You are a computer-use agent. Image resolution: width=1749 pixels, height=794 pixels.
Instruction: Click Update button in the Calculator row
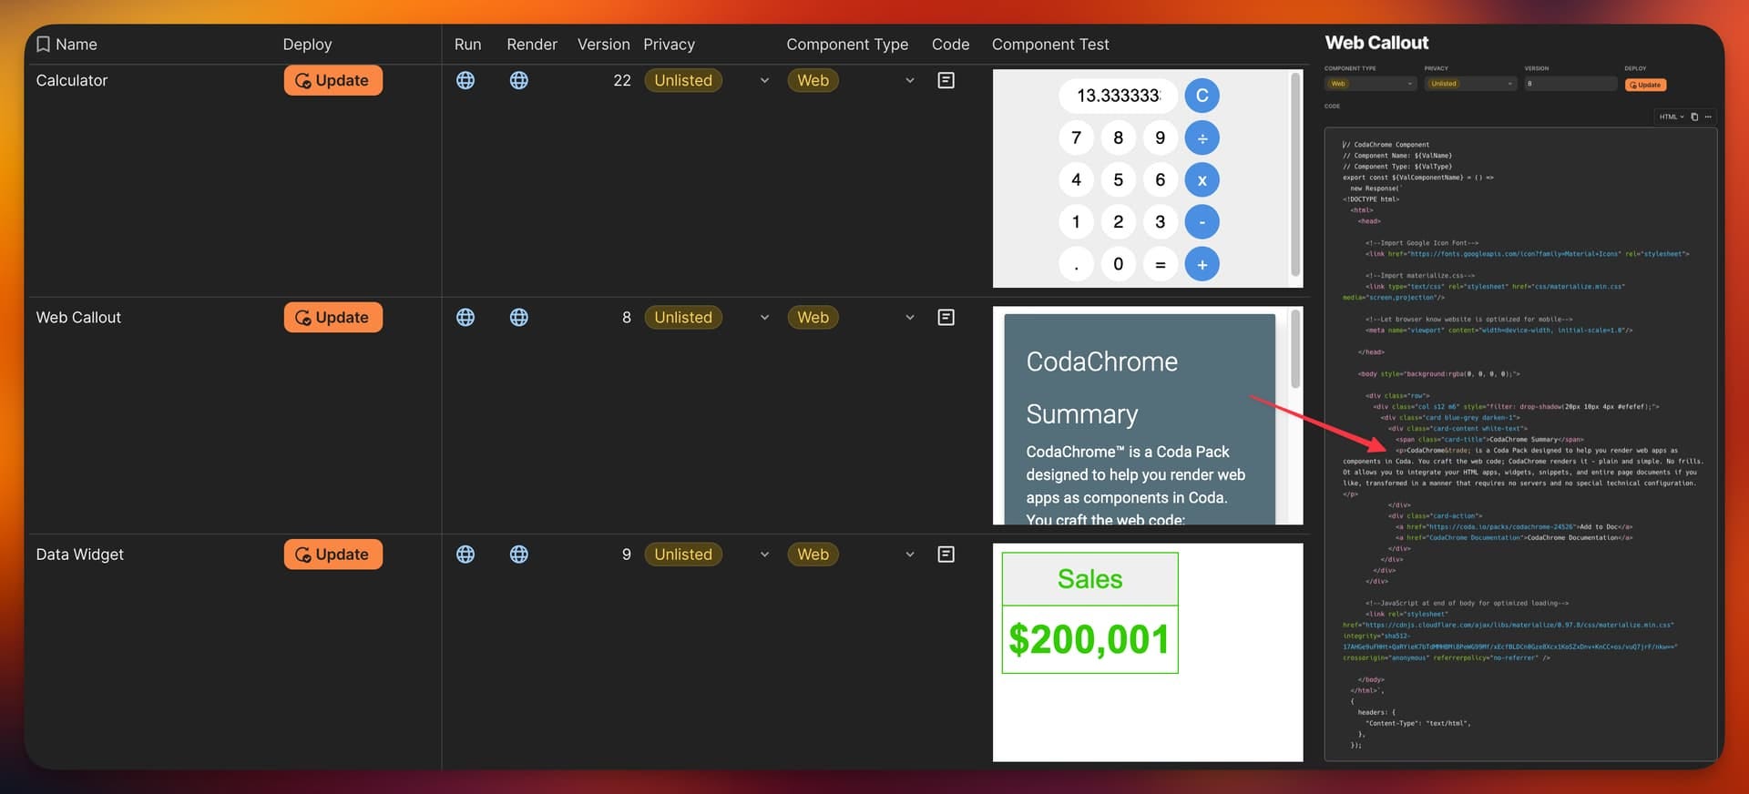click(x=333, y=80)
